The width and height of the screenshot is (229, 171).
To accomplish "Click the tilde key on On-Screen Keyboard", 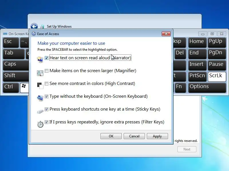I will pos(25,42).
